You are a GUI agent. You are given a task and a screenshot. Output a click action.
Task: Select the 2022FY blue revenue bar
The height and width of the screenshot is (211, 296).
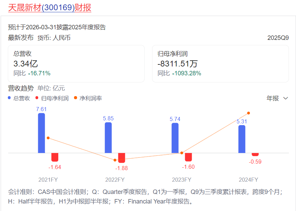click(x=108, y=138)
